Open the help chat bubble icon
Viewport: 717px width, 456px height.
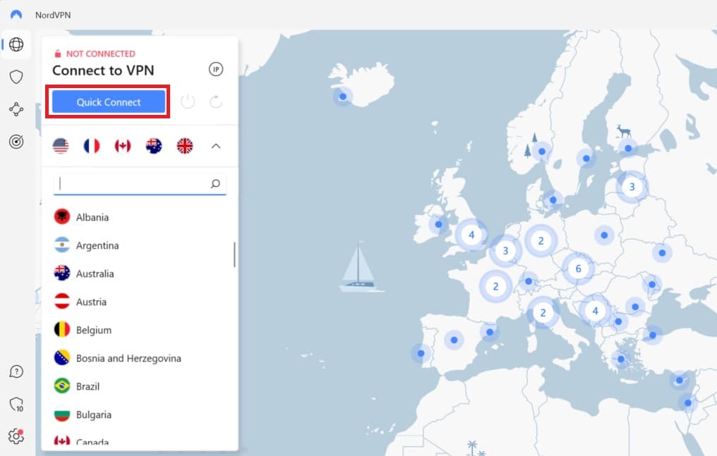coord(16,371)
